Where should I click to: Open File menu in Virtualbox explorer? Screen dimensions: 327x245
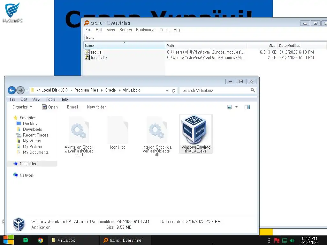(12, 100)
